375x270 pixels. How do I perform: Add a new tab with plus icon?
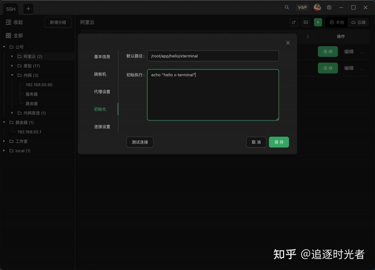(28, 8)
